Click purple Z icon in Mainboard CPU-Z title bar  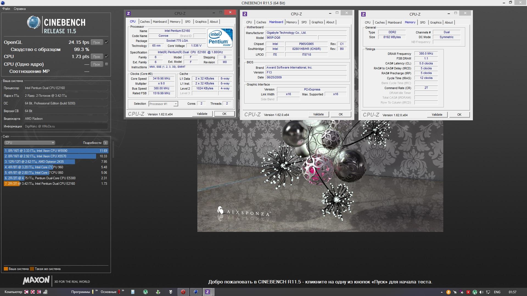(245, 14)
